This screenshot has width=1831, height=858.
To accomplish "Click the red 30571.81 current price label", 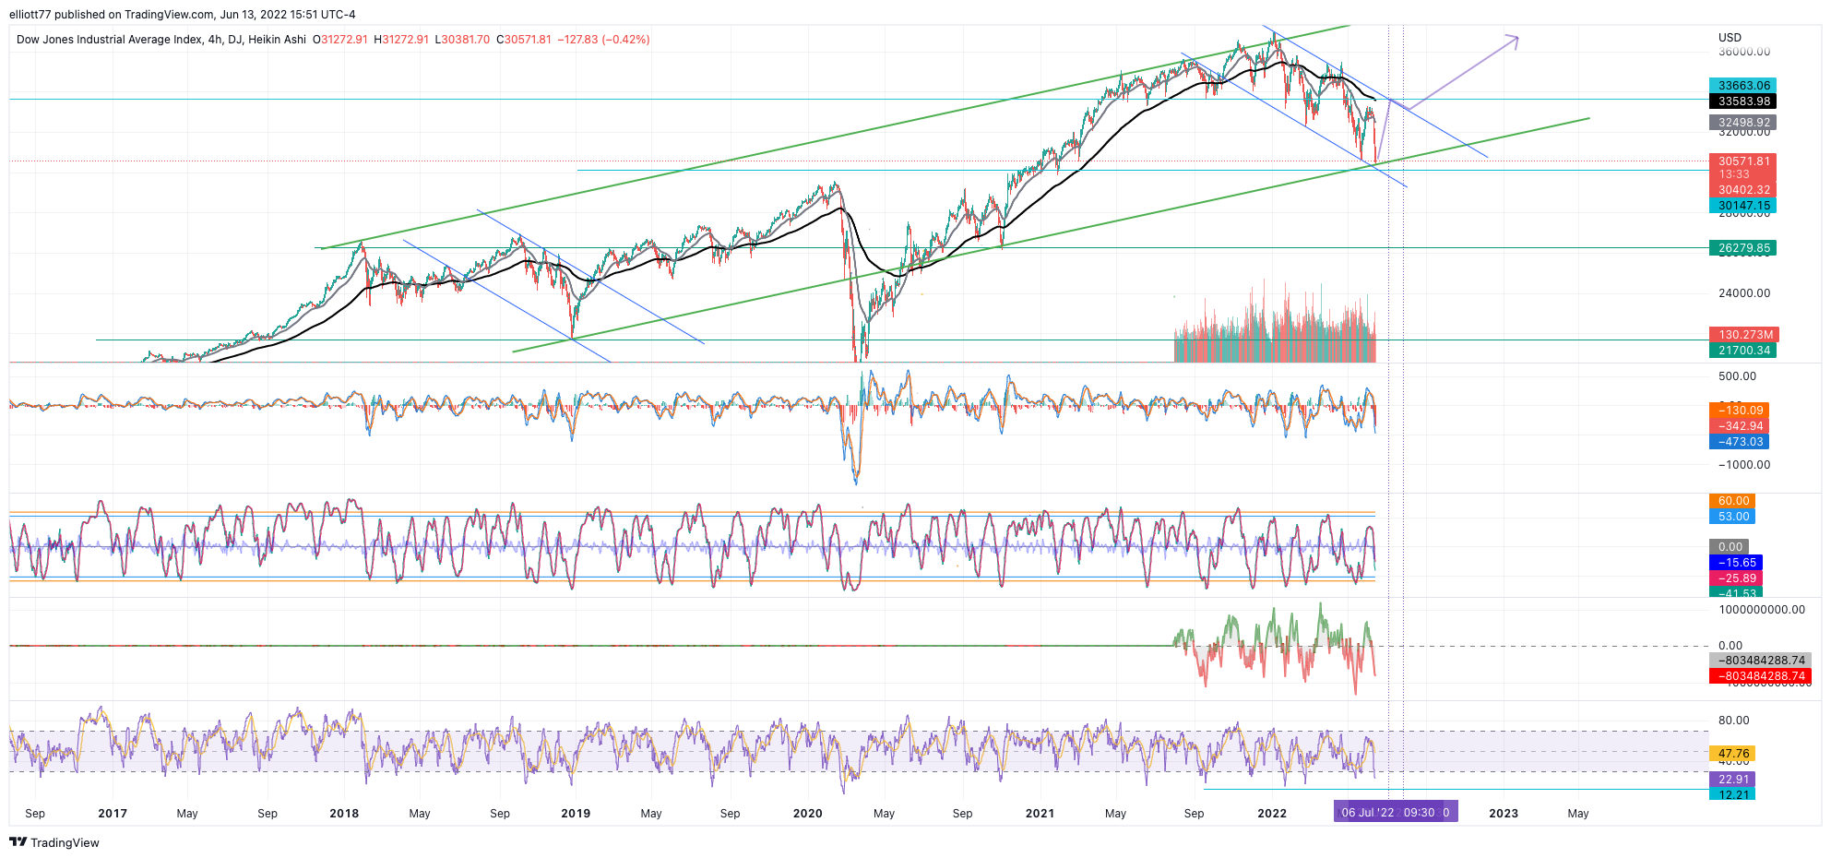I will pyautogui.click(x=1742, y=161).
